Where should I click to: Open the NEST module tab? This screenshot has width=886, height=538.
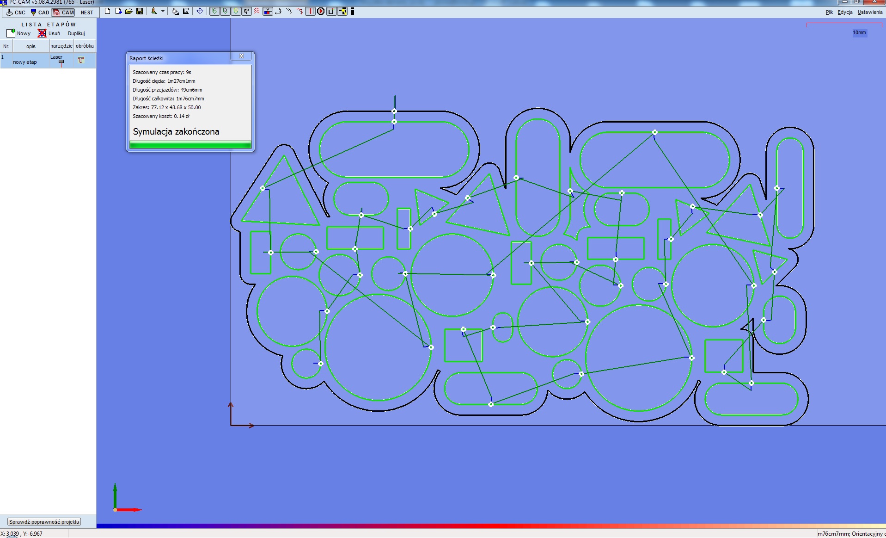click(x=87, y=12)
